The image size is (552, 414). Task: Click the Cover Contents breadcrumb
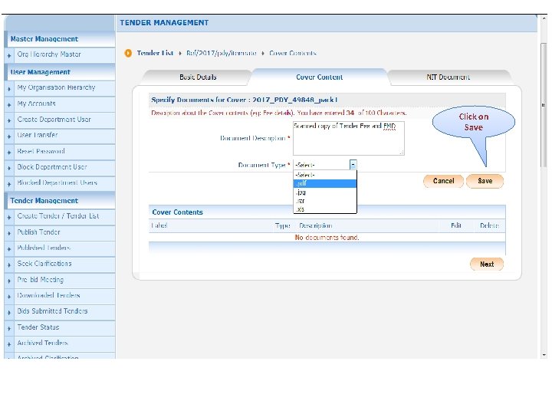(x=293, y=53)
